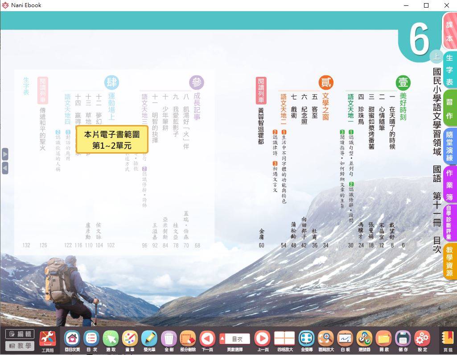The image size is (457, 355).
Task: Select unit 肆 blue circle
Action: coord(111,82)
